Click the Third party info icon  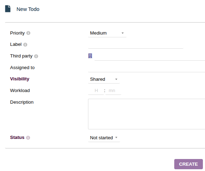pyautogui.click(x=36, y=56)
